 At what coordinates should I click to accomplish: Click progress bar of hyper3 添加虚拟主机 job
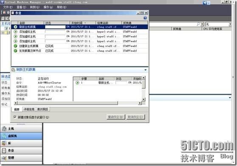coord(55,32)
